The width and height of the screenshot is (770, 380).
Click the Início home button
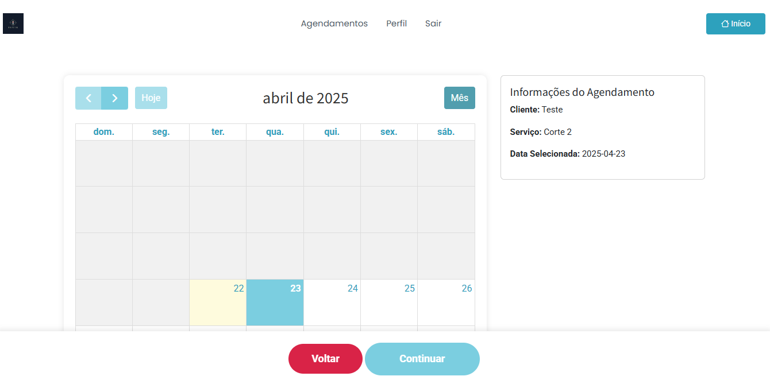[x=736, y=24]
